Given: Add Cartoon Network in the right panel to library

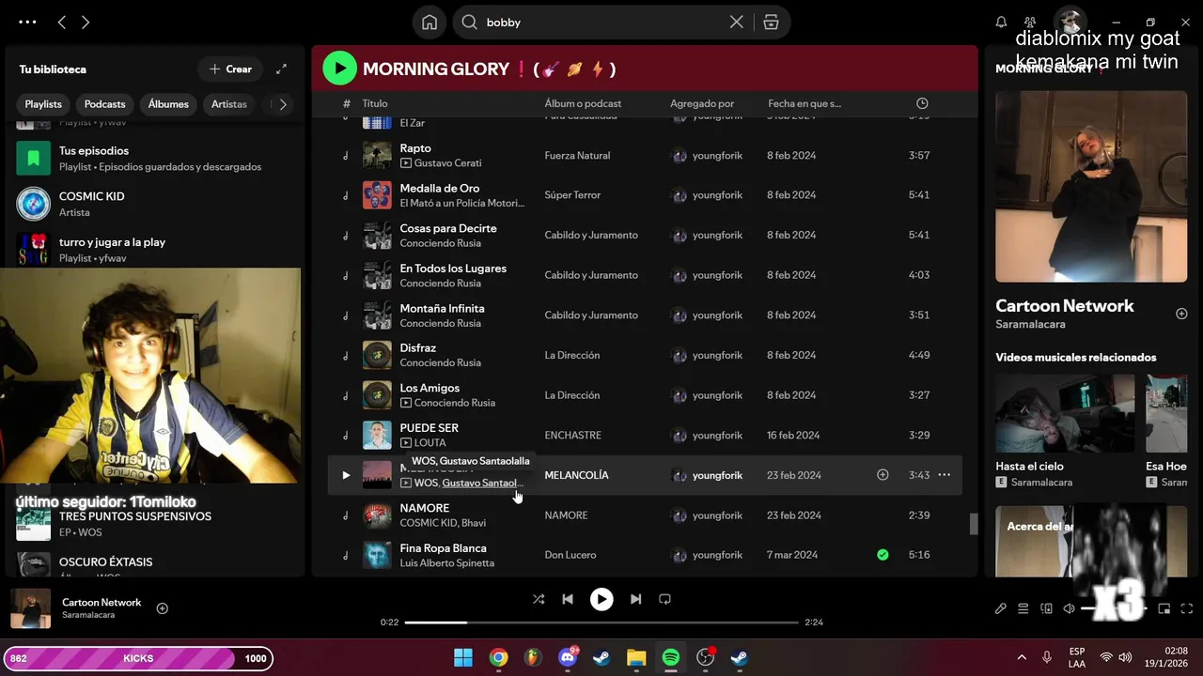Looking at the screenshot, I should pyautogui.click(x=1181, y=314).
